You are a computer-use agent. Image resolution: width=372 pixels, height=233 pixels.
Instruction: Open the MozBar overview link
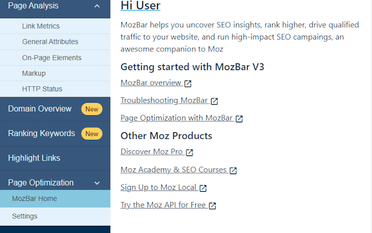[x=151, y=83]
